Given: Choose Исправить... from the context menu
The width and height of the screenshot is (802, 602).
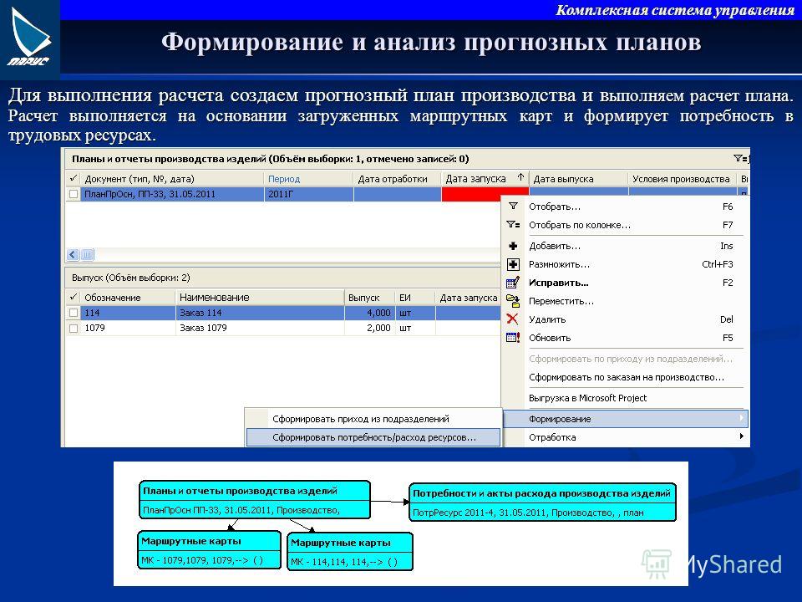Looking at the screenshot, I should 626,283.
